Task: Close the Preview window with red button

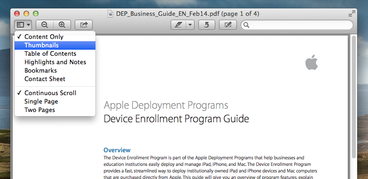Action: click(x=17, y=14)
